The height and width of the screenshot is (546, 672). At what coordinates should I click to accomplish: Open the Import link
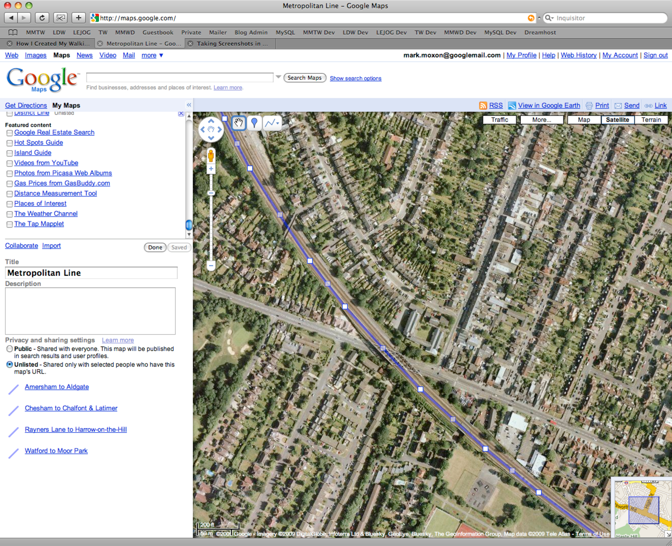(x=51, y=246)
